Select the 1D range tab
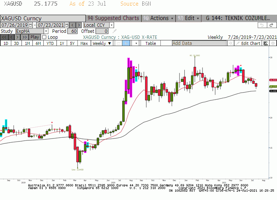This screenshot has height=200, width=277. click(6, 43)
